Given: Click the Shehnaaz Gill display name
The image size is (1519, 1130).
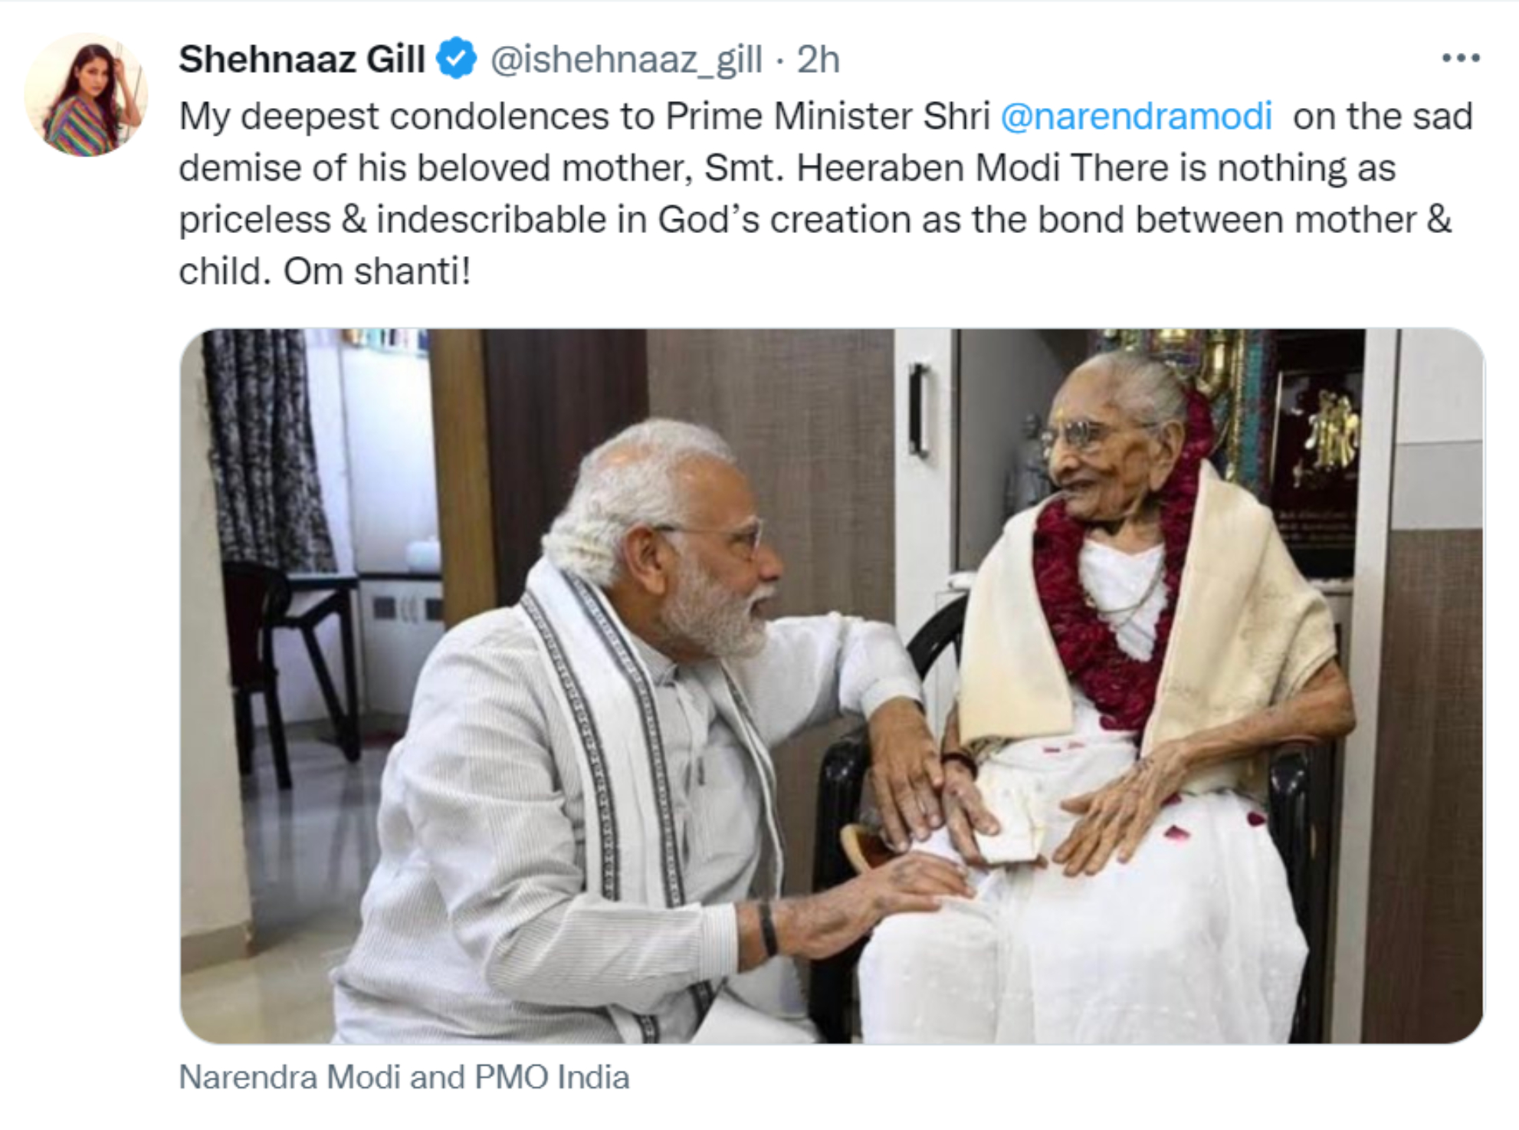Looking at the screenshot, I should click(302, 59).
